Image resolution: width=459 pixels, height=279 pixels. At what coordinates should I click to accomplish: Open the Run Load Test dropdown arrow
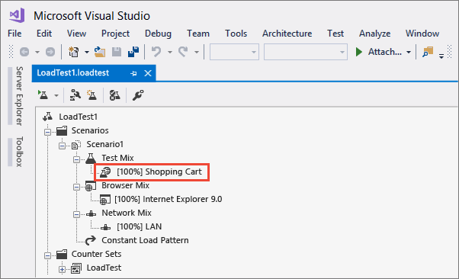[56, 95]
